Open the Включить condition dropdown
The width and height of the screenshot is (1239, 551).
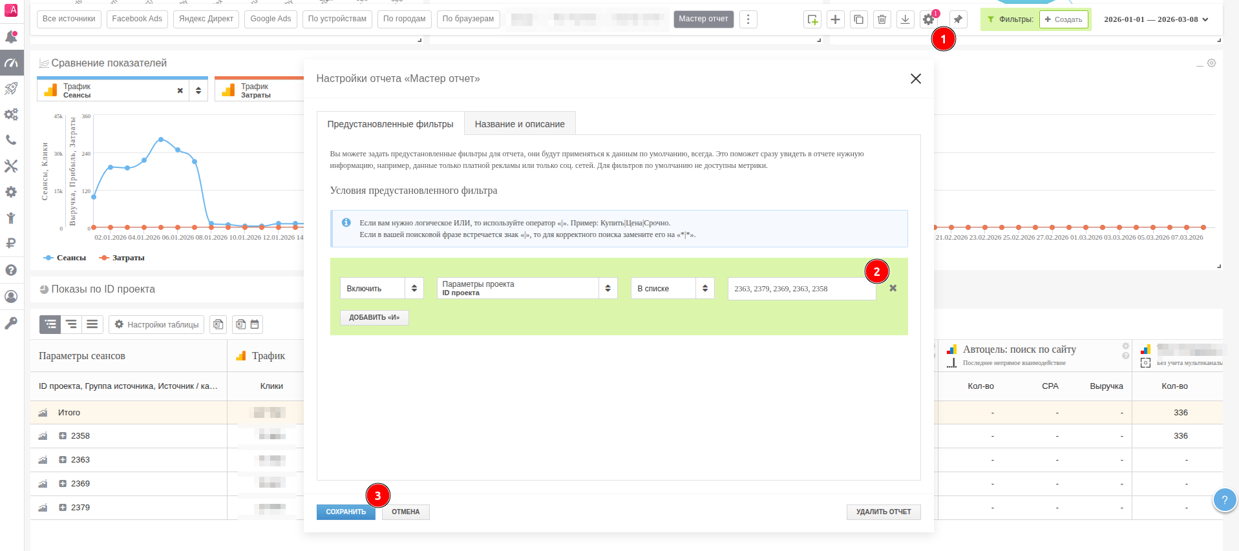(x=381, y=288)
